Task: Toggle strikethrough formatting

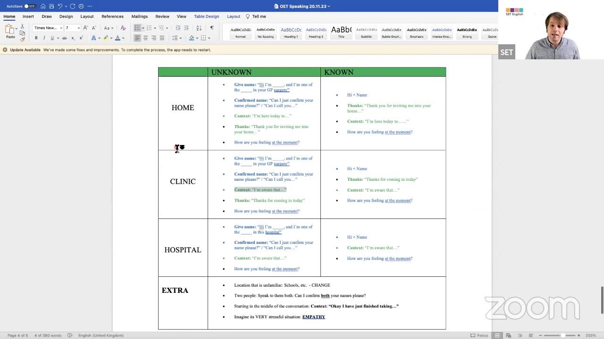Action: 64,38
